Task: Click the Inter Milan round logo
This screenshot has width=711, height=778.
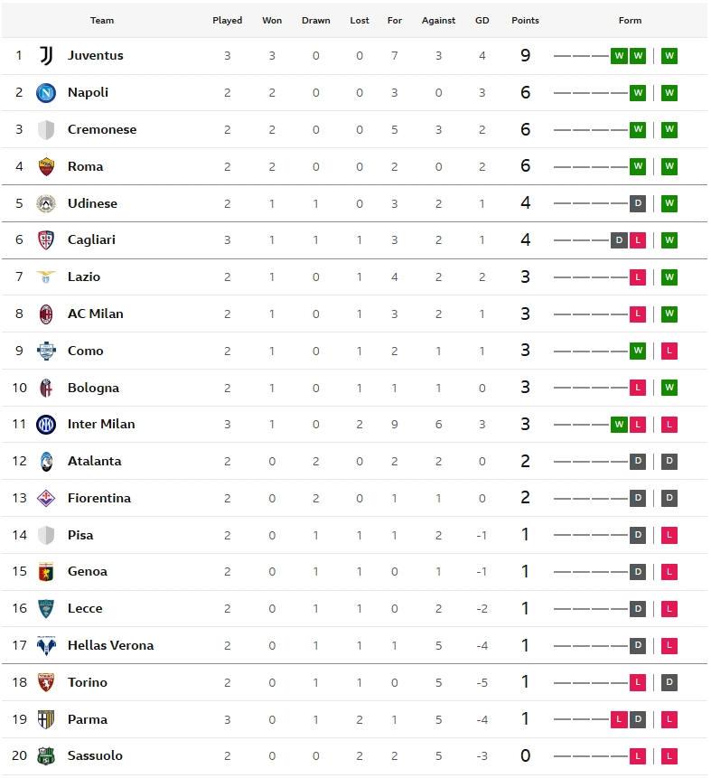Action: [46, 424]
